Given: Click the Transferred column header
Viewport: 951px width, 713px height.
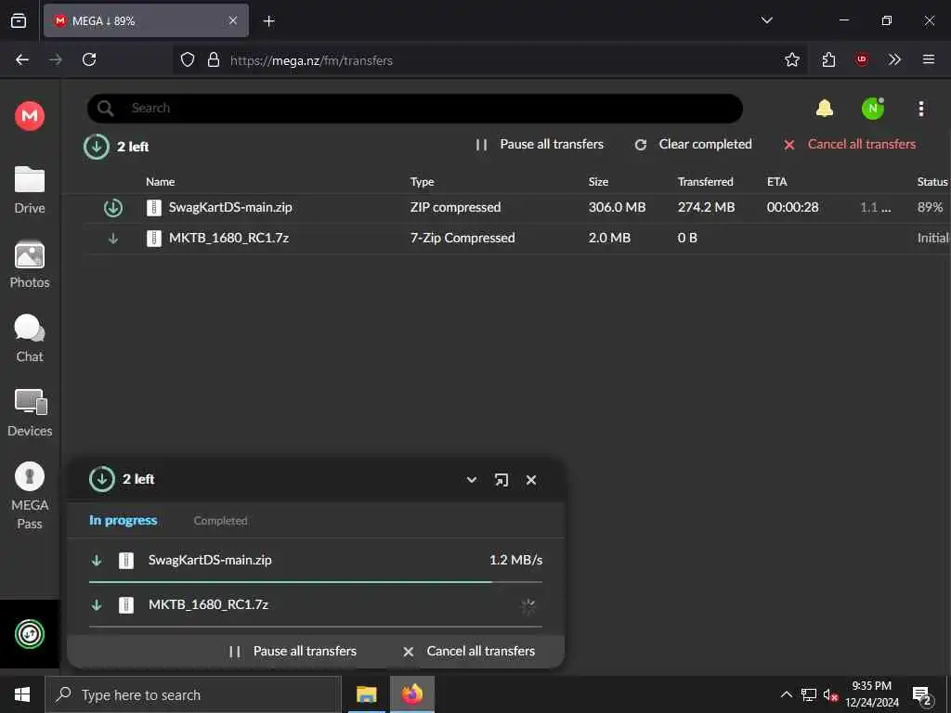Looking at the screenshot, I should tap(706, 181).
